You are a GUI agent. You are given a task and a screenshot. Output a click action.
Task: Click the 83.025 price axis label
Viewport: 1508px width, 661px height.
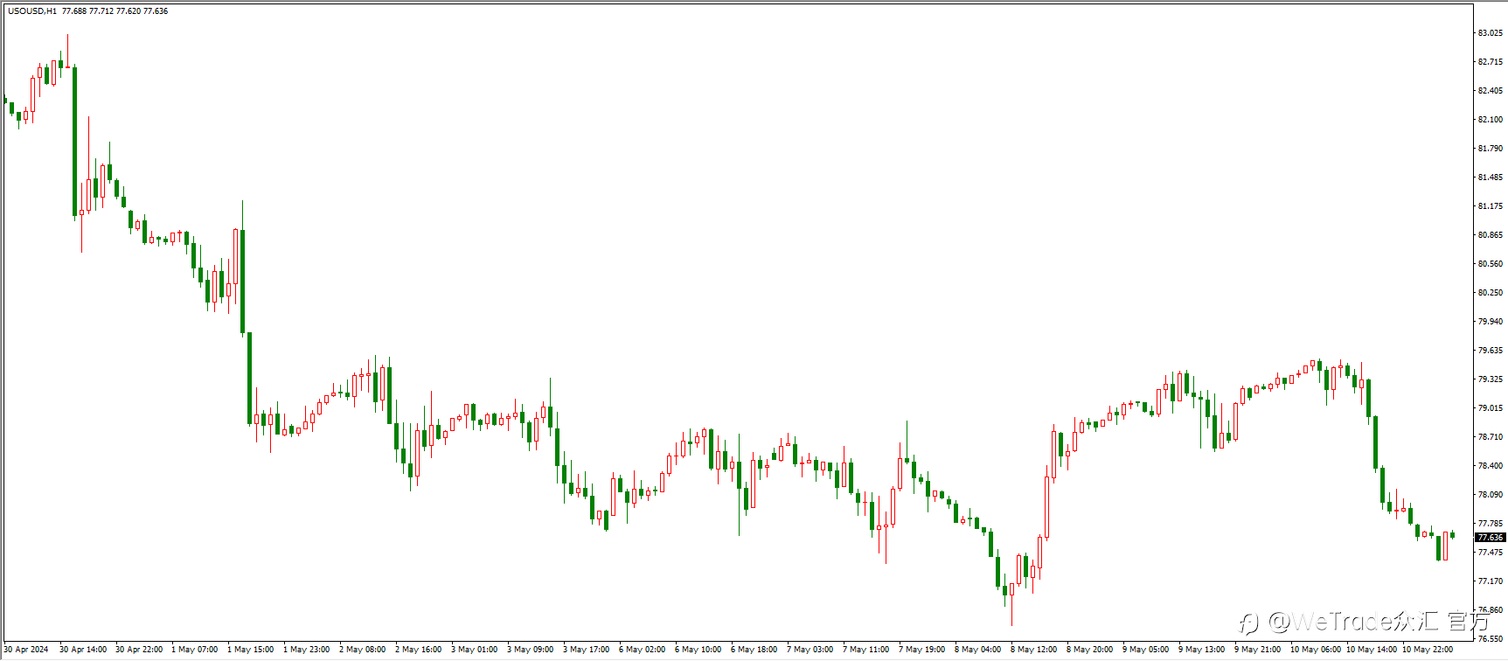coord(1491,33)
